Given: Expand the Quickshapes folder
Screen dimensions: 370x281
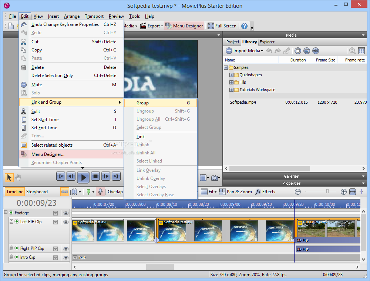Looking at the screenshot, I should 232,75.
